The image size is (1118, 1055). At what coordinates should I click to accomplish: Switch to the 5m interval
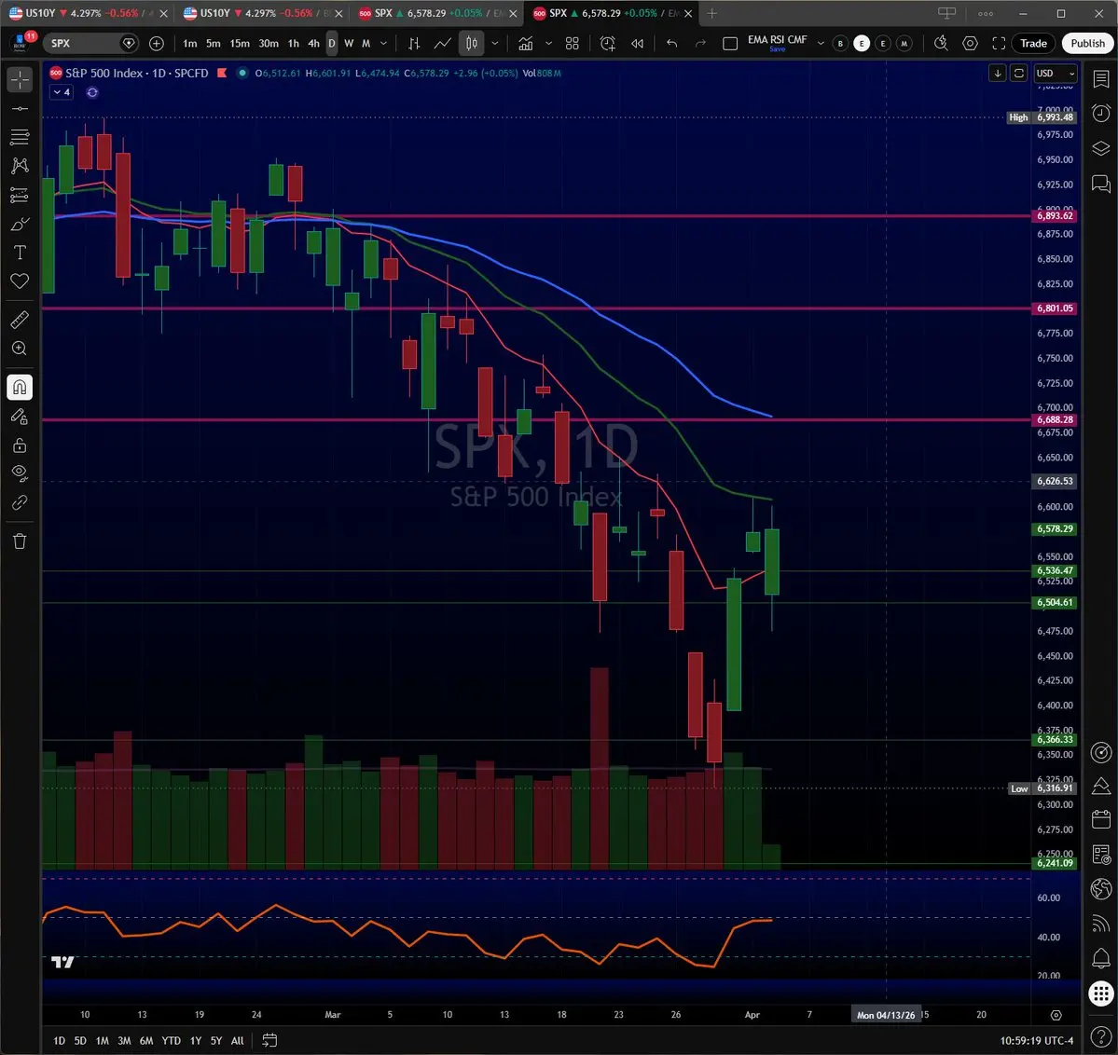pos(214,44)
